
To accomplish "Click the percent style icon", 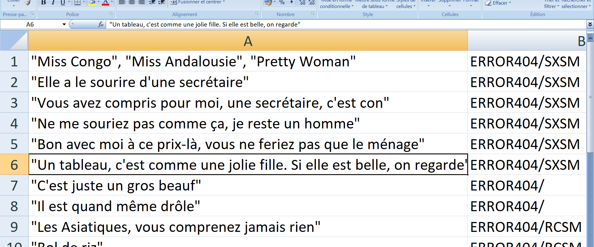I will point(282,2).
